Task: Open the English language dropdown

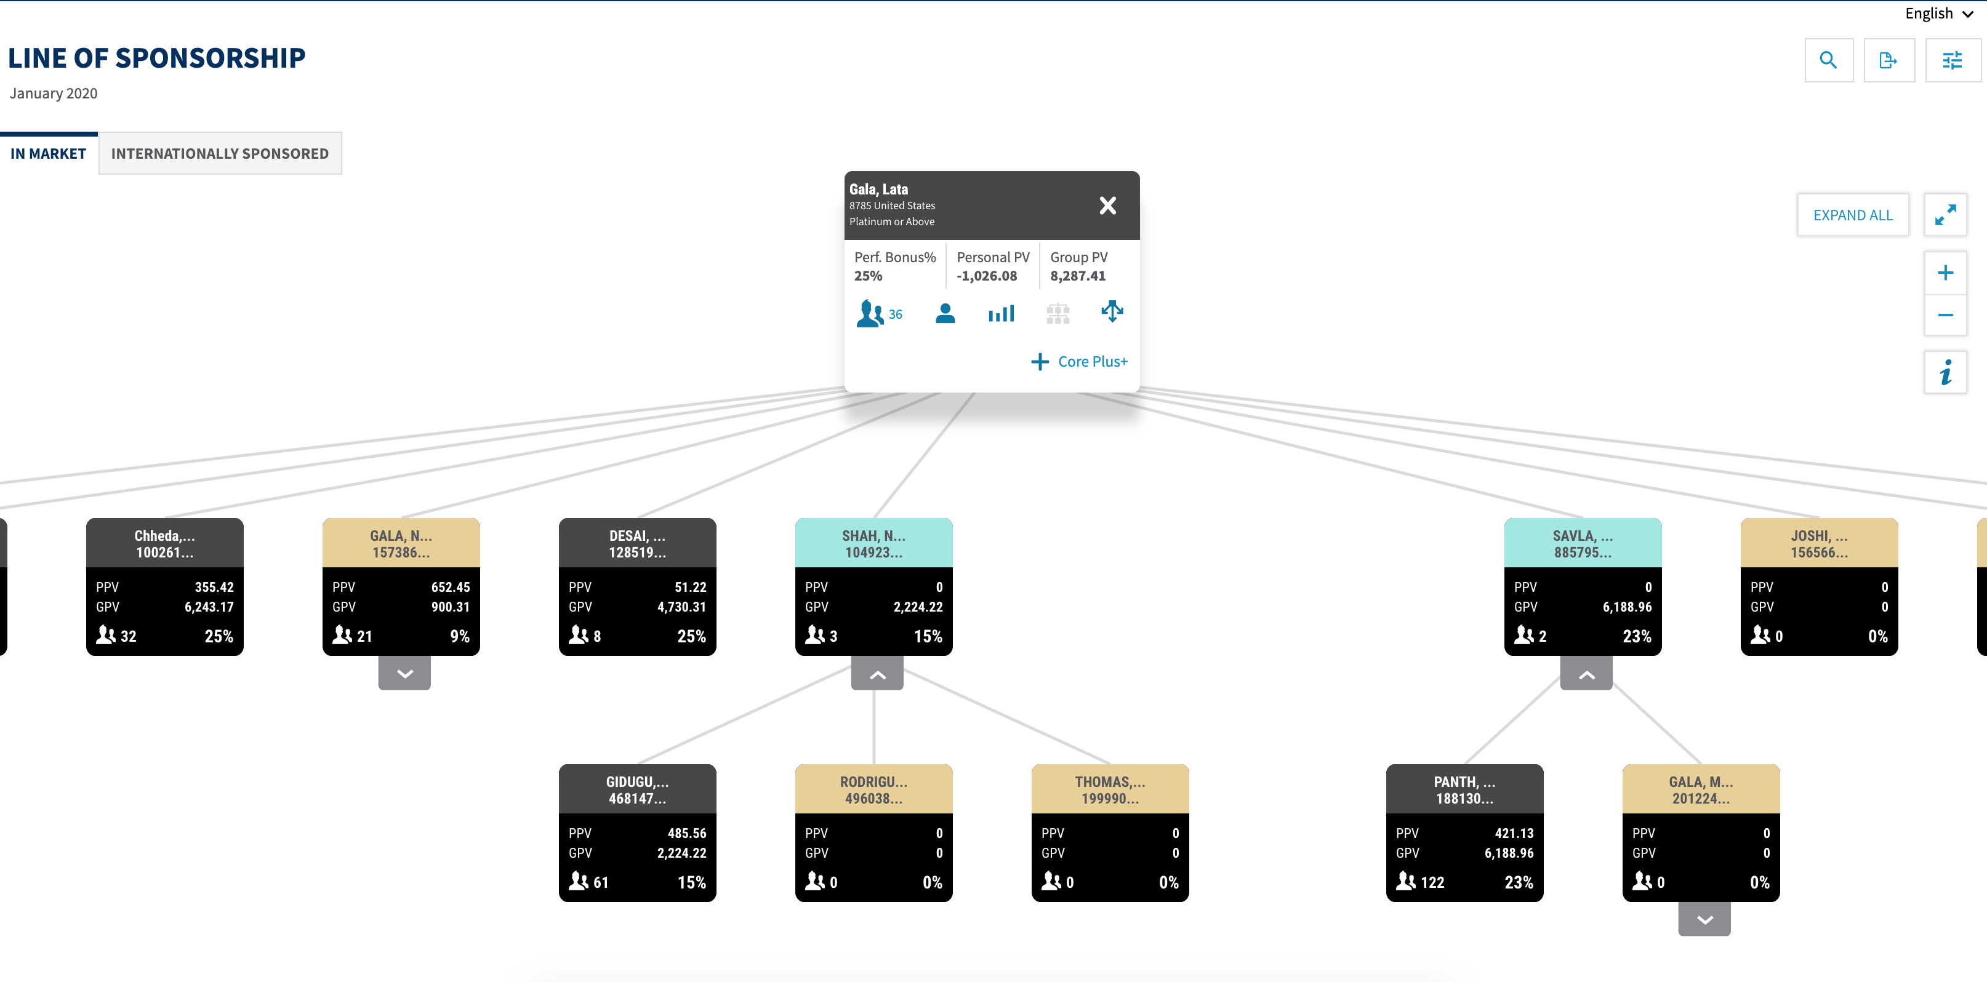Action: pos(1938,14)
